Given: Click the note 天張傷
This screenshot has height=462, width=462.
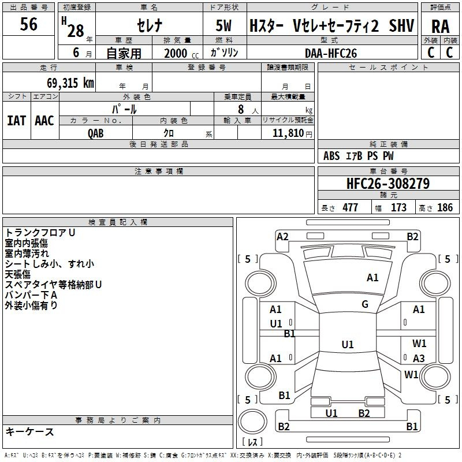Looking at the screenshot, I should 18,274.
